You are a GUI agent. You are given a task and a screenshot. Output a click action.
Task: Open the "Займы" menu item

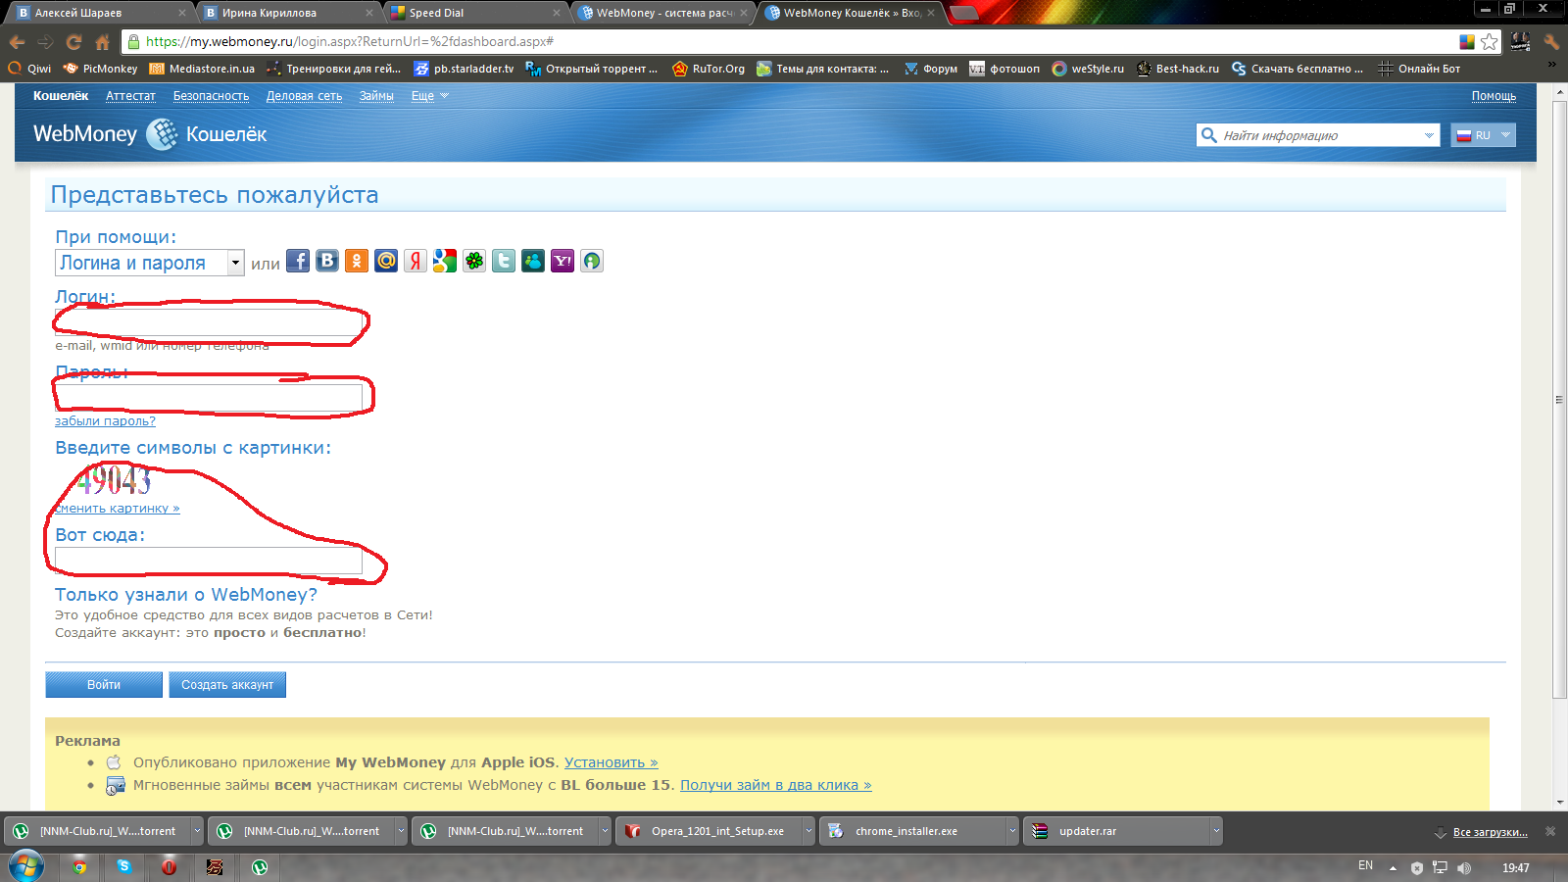(x=376, y=96)
